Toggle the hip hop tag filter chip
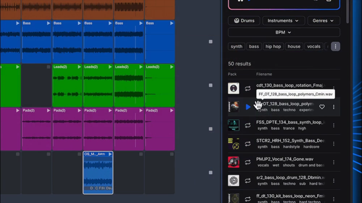Screen dimensions: 362x203 [273, 47]
